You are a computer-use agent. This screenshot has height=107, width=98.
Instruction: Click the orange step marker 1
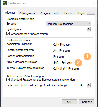(87, 56)
